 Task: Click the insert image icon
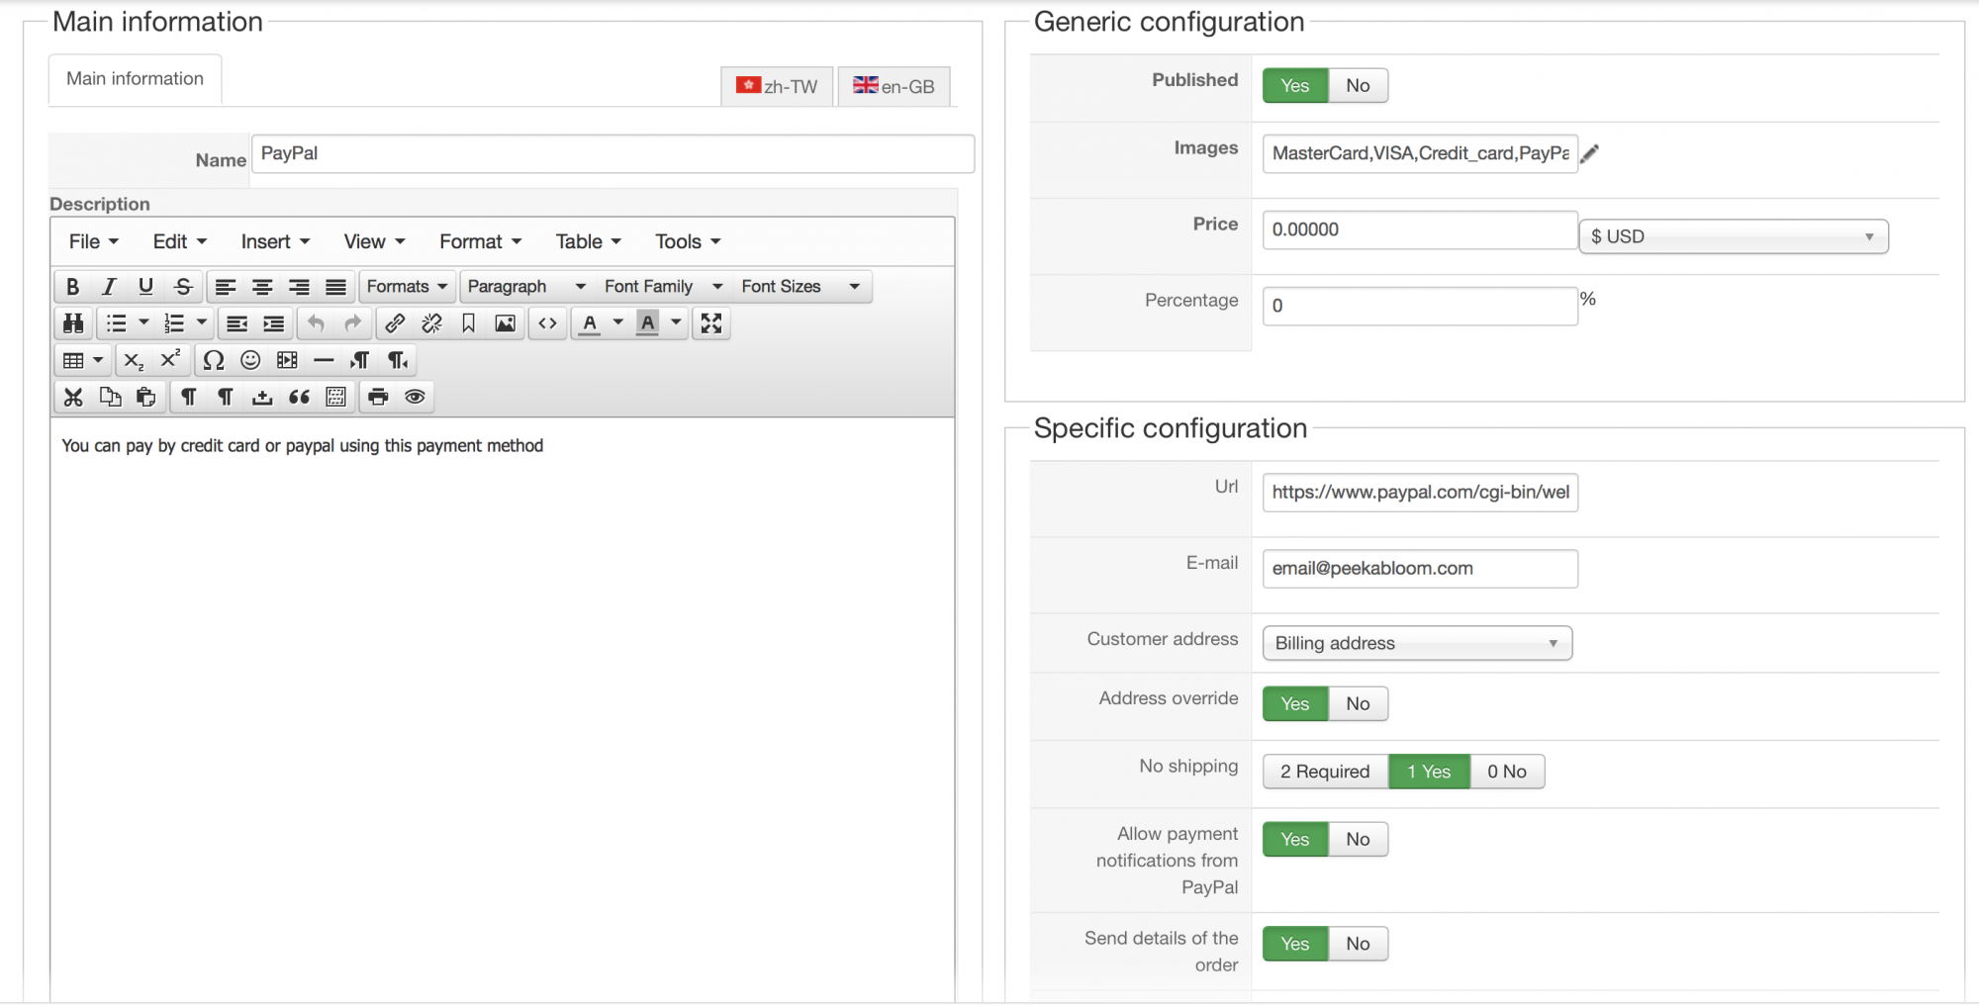point(505,323)
